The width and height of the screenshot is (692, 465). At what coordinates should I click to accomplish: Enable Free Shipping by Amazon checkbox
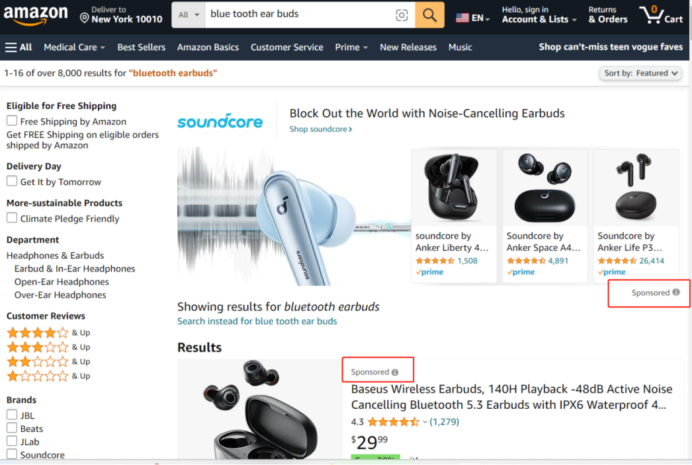click(x=12, y=121)
